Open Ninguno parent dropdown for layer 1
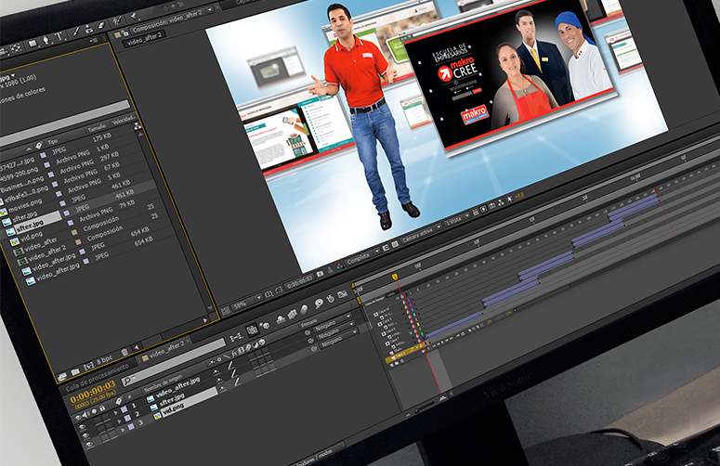 click(x=332, y=324)
